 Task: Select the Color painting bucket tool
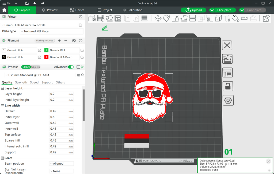point(235,18)
